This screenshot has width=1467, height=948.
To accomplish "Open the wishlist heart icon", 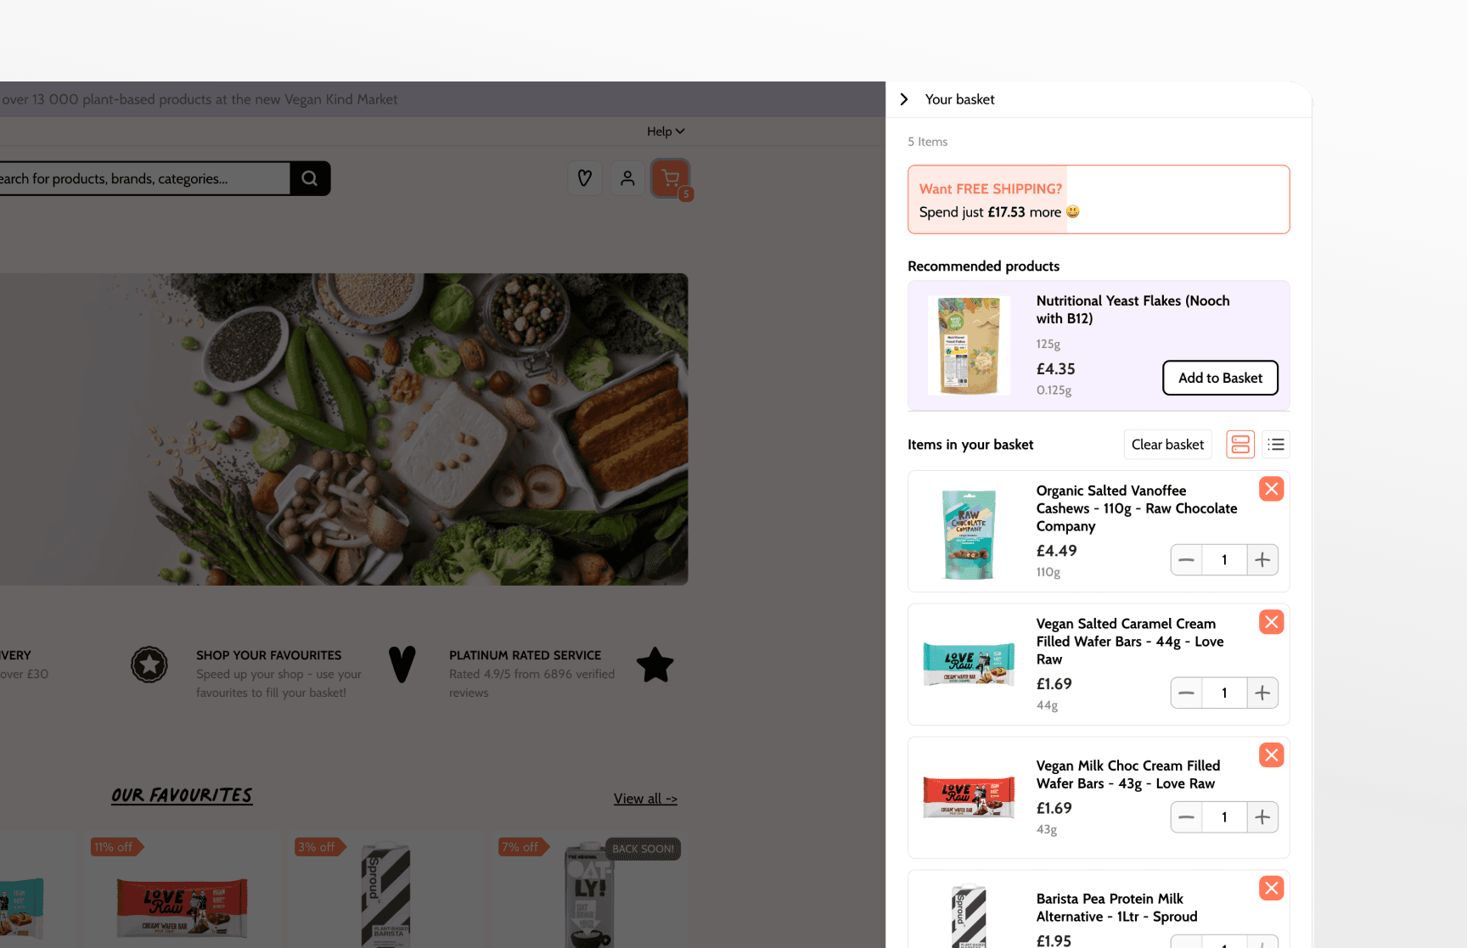I will coord(585,178).
